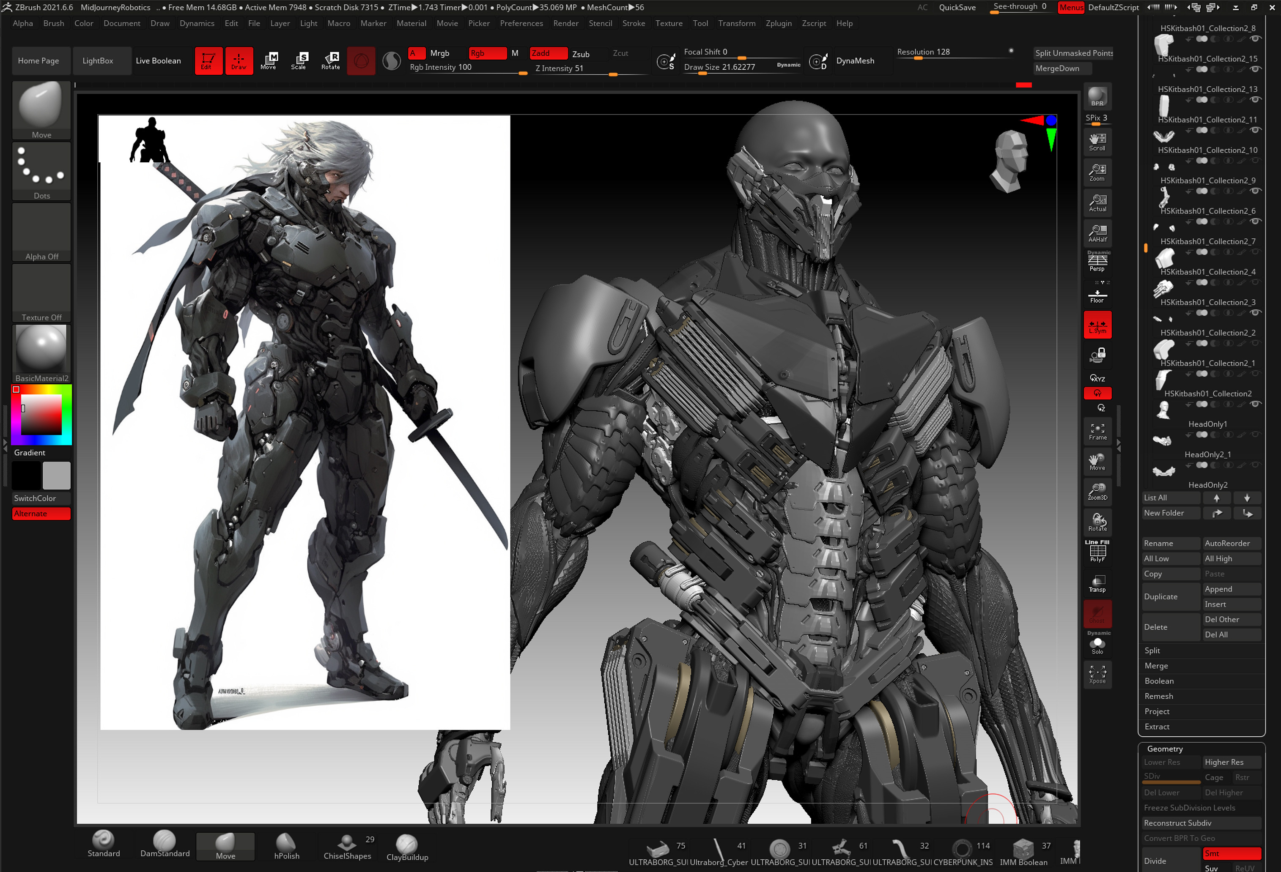Viewport: 1281px width, 872px height.
Task: Toggle Persp perspective view button
Action: [1097, 261]
